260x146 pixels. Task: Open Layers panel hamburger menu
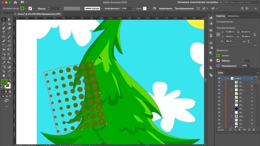[258, 73]
